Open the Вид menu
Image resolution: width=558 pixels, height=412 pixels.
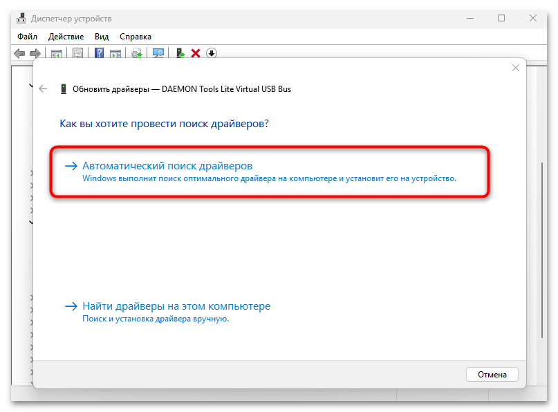102,37
